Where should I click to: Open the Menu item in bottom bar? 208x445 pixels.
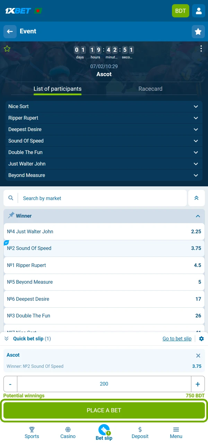pyautogui.click(x=176, y=430)
